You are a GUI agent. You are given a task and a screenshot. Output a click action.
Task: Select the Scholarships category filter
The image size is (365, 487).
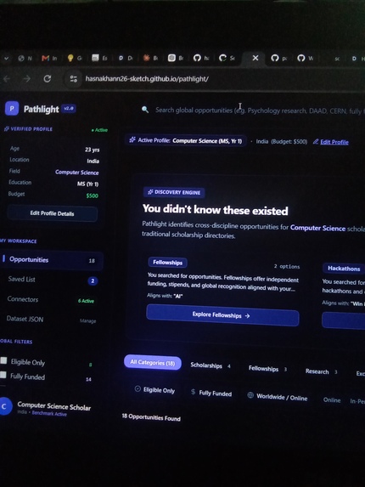[211, 365]
